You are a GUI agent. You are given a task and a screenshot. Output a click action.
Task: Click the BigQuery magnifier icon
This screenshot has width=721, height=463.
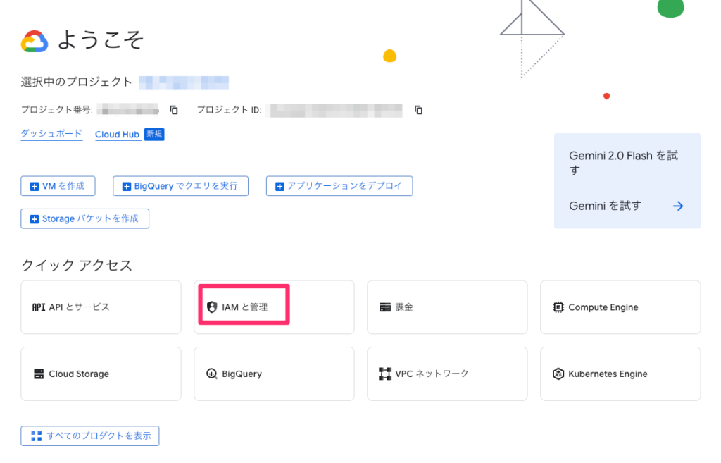(x=211, y=374)
